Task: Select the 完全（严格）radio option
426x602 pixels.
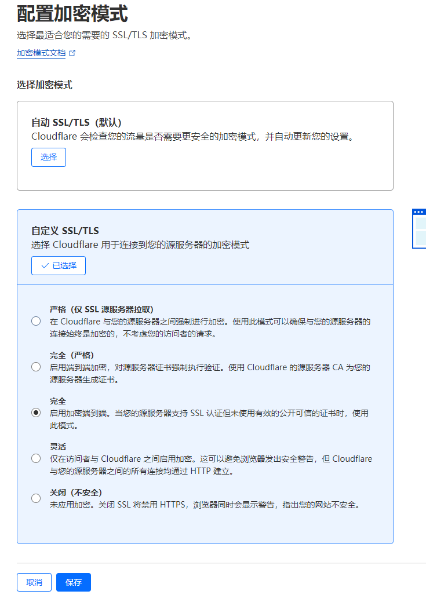Action: [x=36, y=367]
